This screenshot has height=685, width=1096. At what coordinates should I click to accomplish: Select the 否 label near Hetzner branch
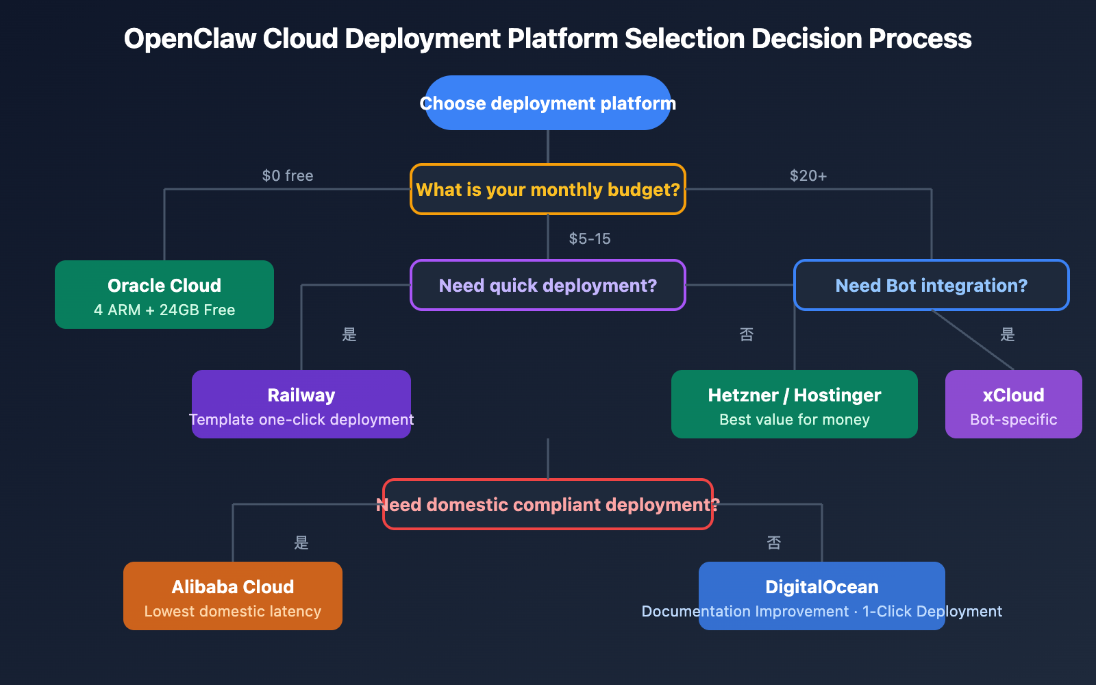pos(747,335)
